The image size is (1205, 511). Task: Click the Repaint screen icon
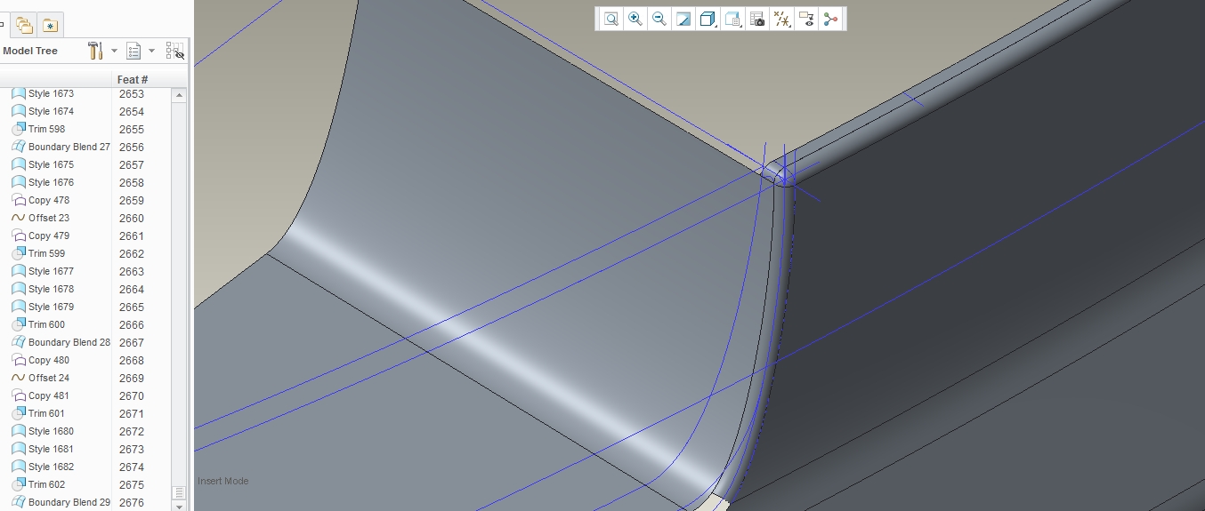tap(683, 19)
